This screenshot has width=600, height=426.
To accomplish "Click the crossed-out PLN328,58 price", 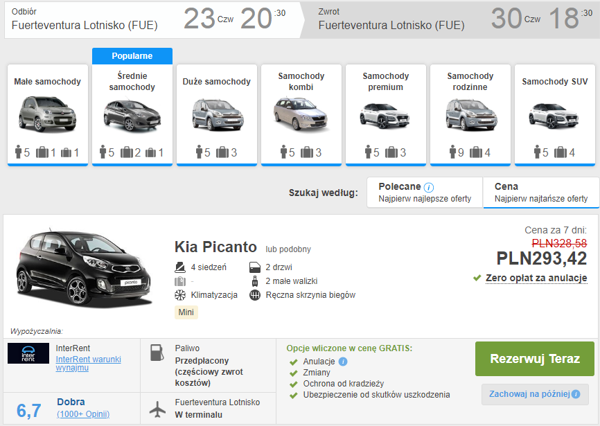I will coord(559,243).
